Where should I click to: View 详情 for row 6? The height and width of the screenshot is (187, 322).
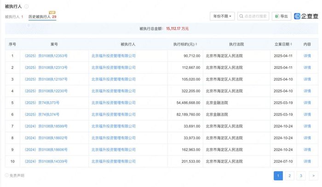[307, 115]
